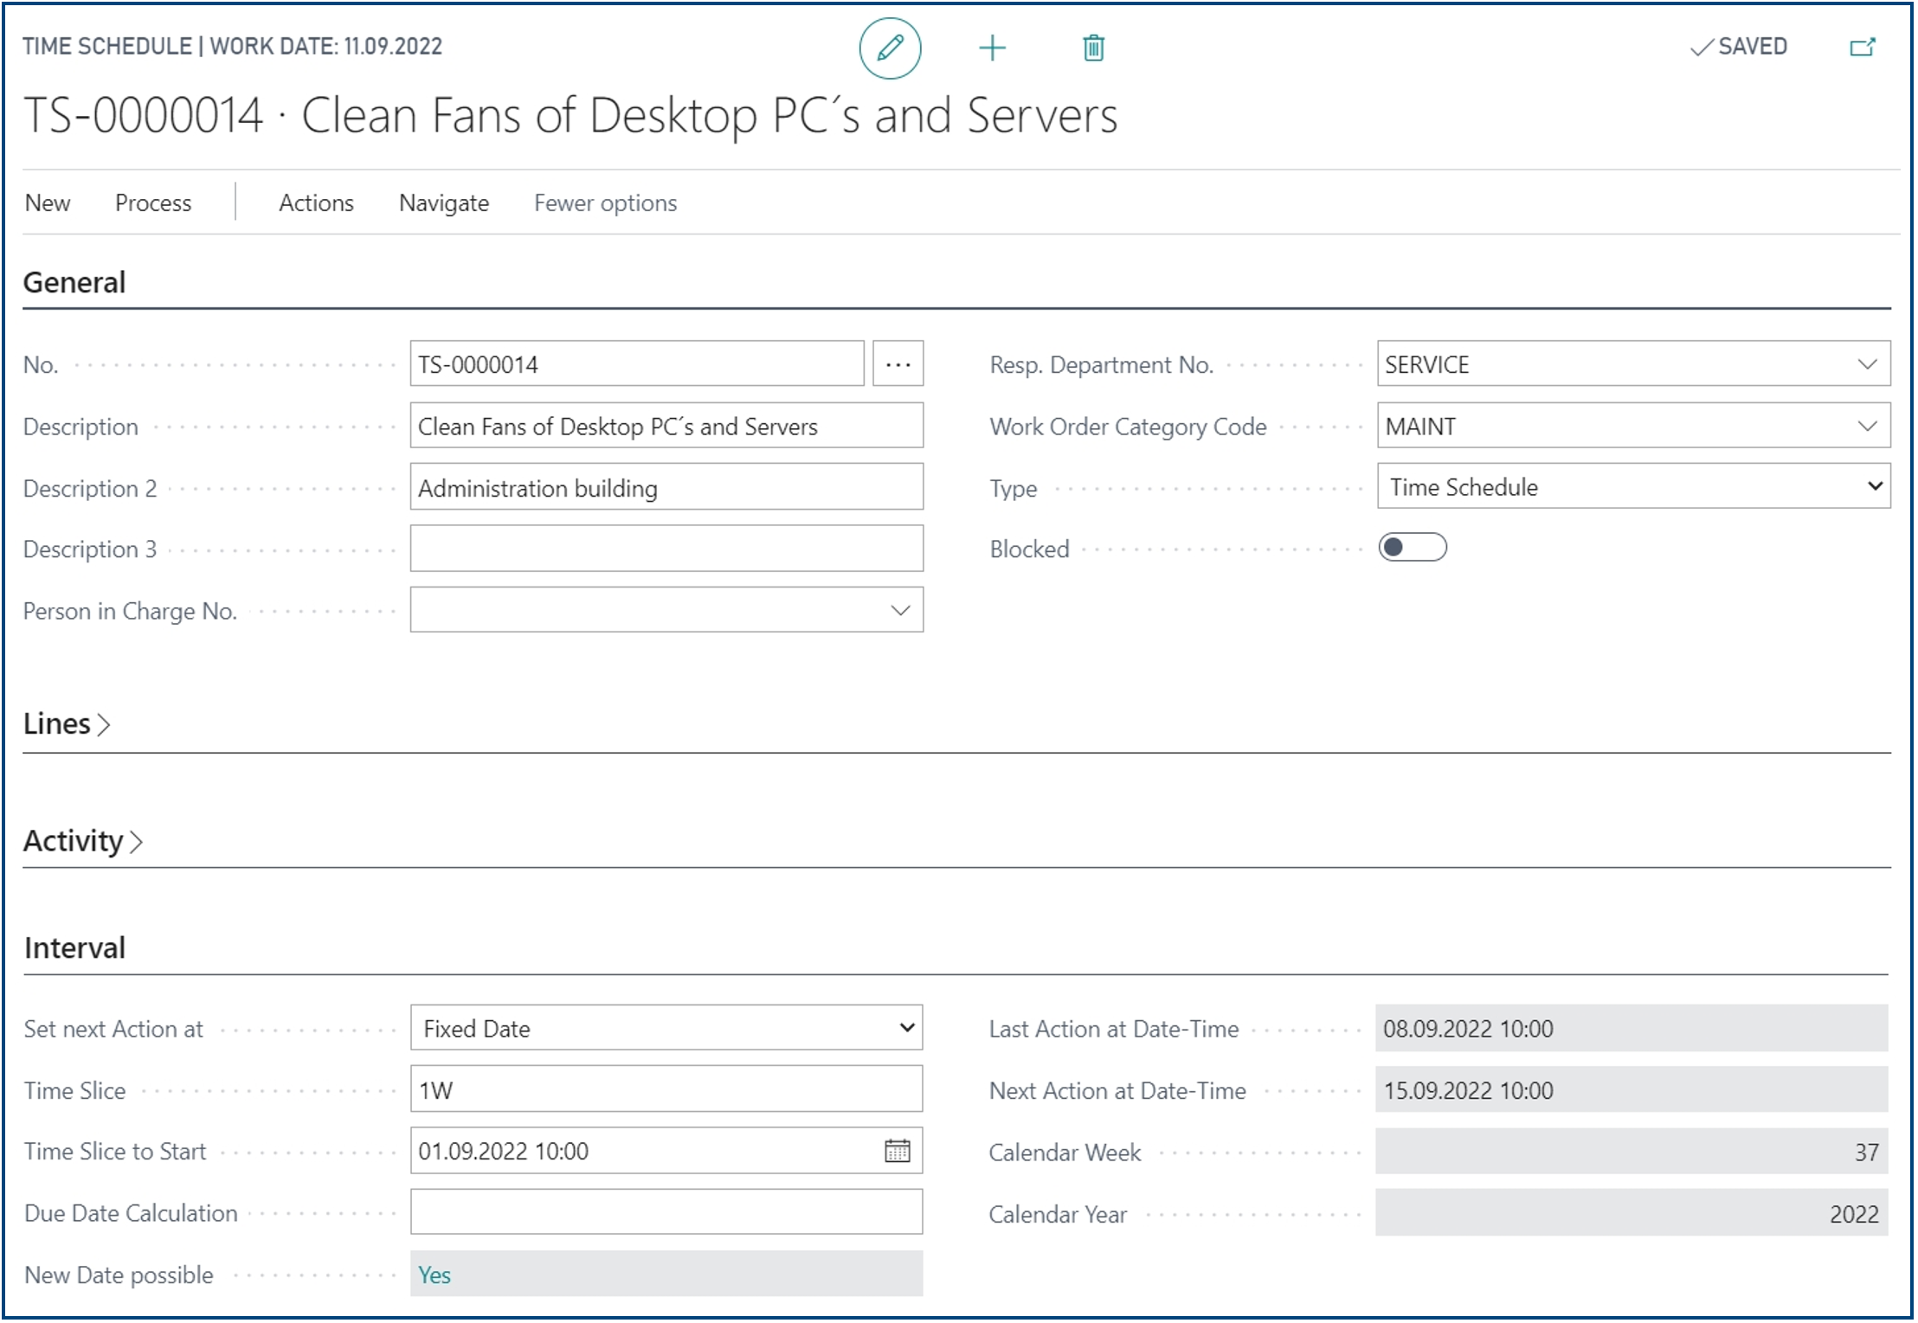Click Last Action at Date-Time value
This screenshot has width=1918, height=1323.
[1632, 1028]
